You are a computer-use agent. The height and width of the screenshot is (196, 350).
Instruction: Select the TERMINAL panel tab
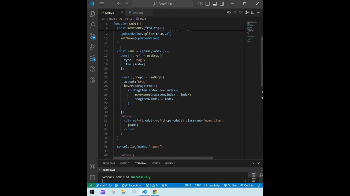click(x=141, y=163)
